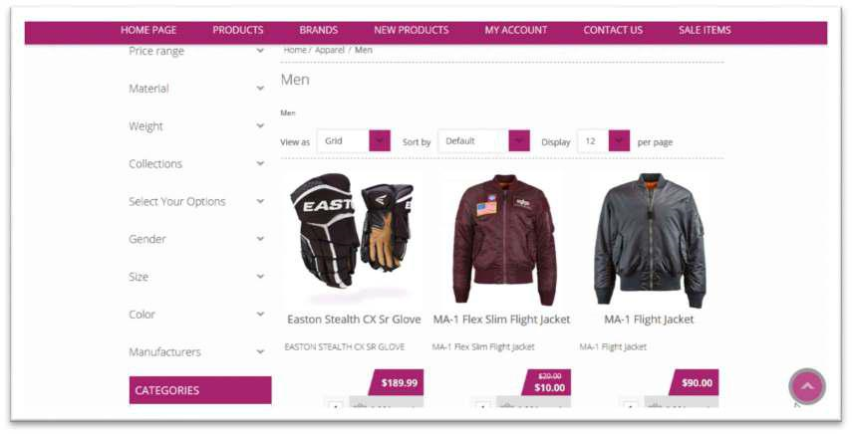Open the MA-1 Flex Slim Flight Jacket title
This screenshot has width=852, height=434.
coord(501,320)
